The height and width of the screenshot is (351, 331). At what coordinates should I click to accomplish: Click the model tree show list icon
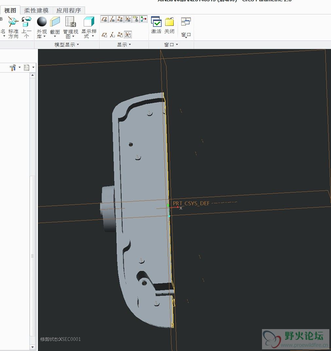pos(26,67)
